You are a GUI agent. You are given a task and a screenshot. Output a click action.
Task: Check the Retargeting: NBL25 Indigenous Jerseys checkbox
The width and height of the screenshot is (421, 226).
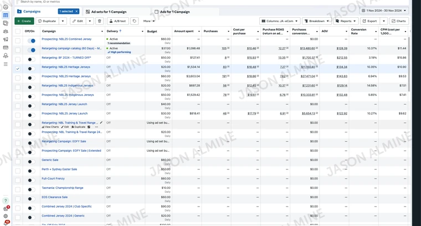point(18,87)
